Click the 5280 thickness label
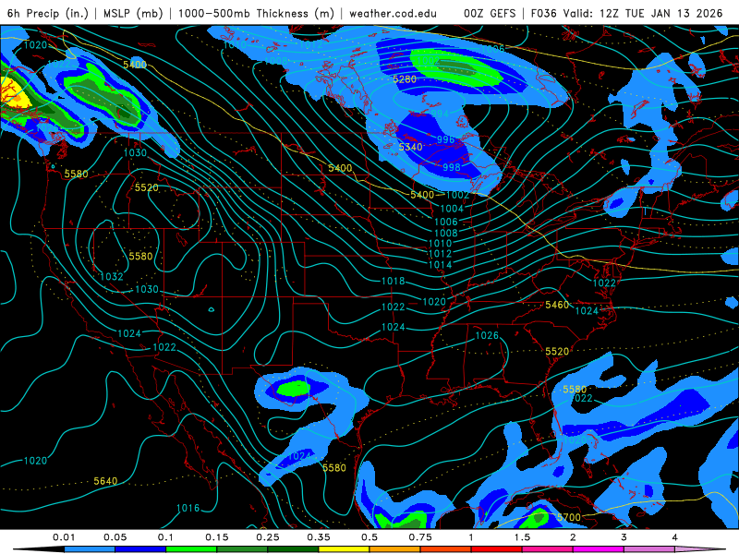 (x=405, y=79)
